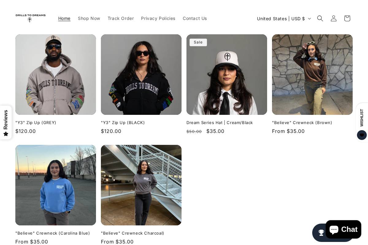Image resolution: width=368 pixels, height=245 pixels.
Task: Open the Shopify Chat widget
Action: (x=343, y=229)
